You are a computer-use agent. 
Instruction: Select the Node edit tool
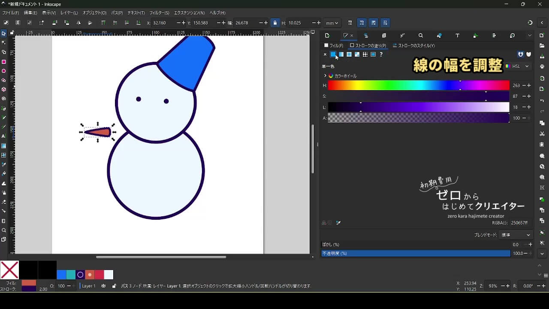click(x=4, y=42)
